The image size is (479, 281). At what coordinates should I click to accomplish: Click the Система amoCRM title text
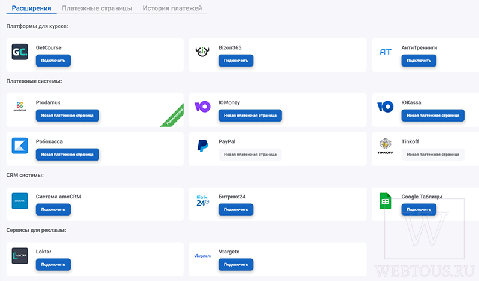pos(58,197)
